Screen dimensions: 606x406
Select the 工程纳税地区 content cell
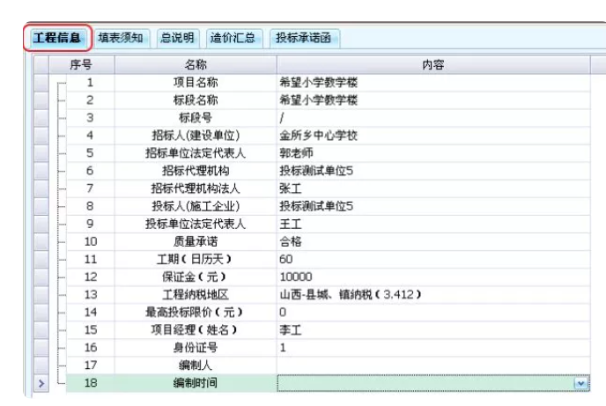coord(433,294)
